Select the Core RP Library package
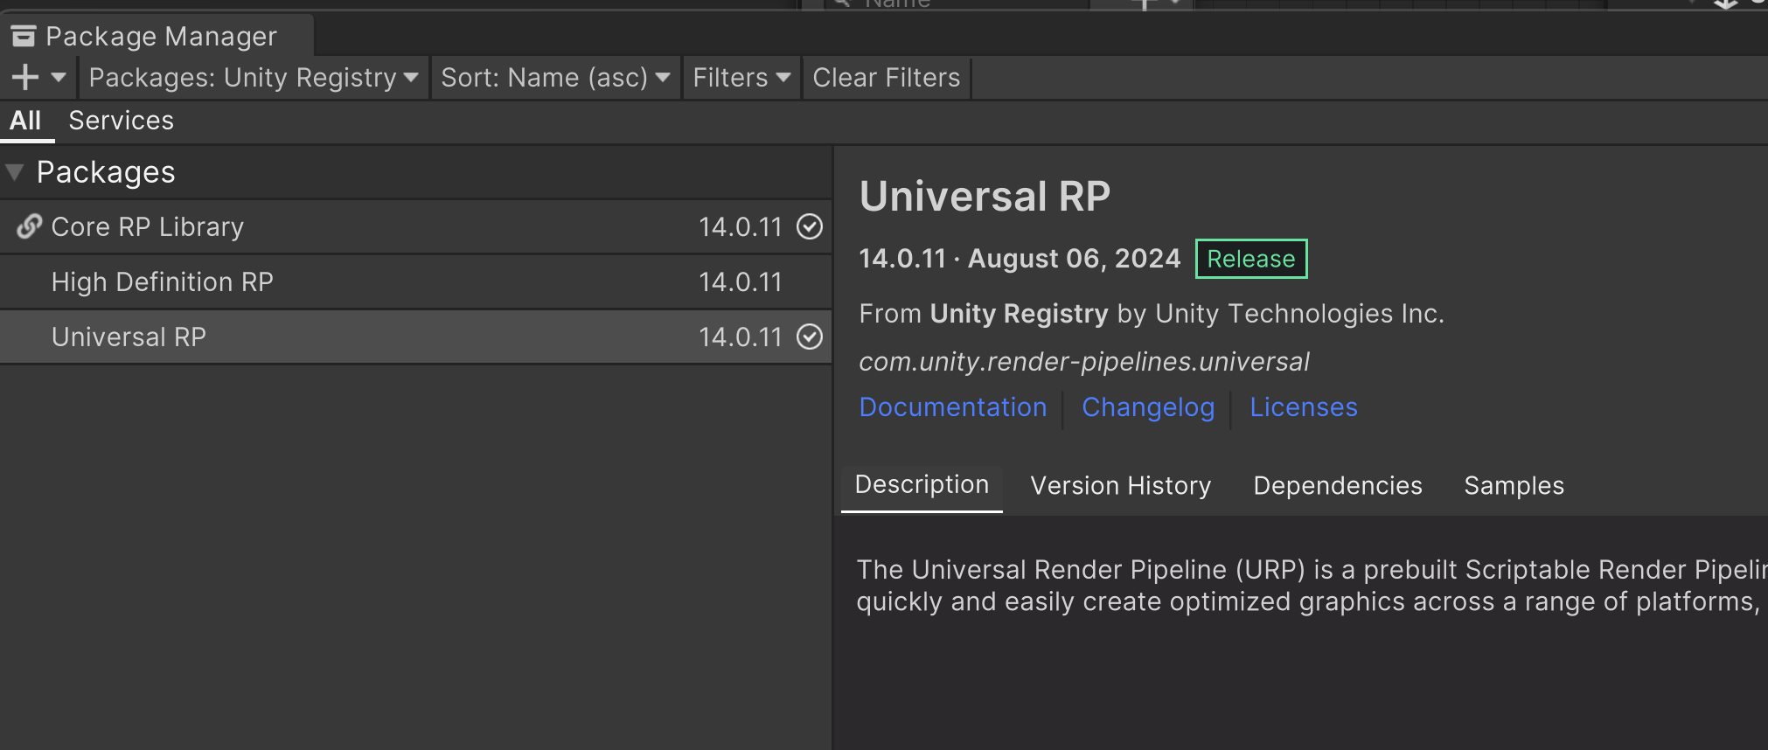The height and width of the screenshot is (750, 1768). (x=415, y=226)
